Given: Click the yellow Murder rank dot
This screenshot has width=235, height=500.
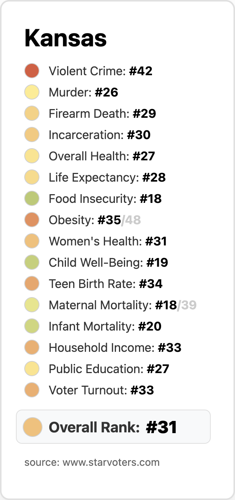Looking at the screenshot, I should click(x=32, y=92).
